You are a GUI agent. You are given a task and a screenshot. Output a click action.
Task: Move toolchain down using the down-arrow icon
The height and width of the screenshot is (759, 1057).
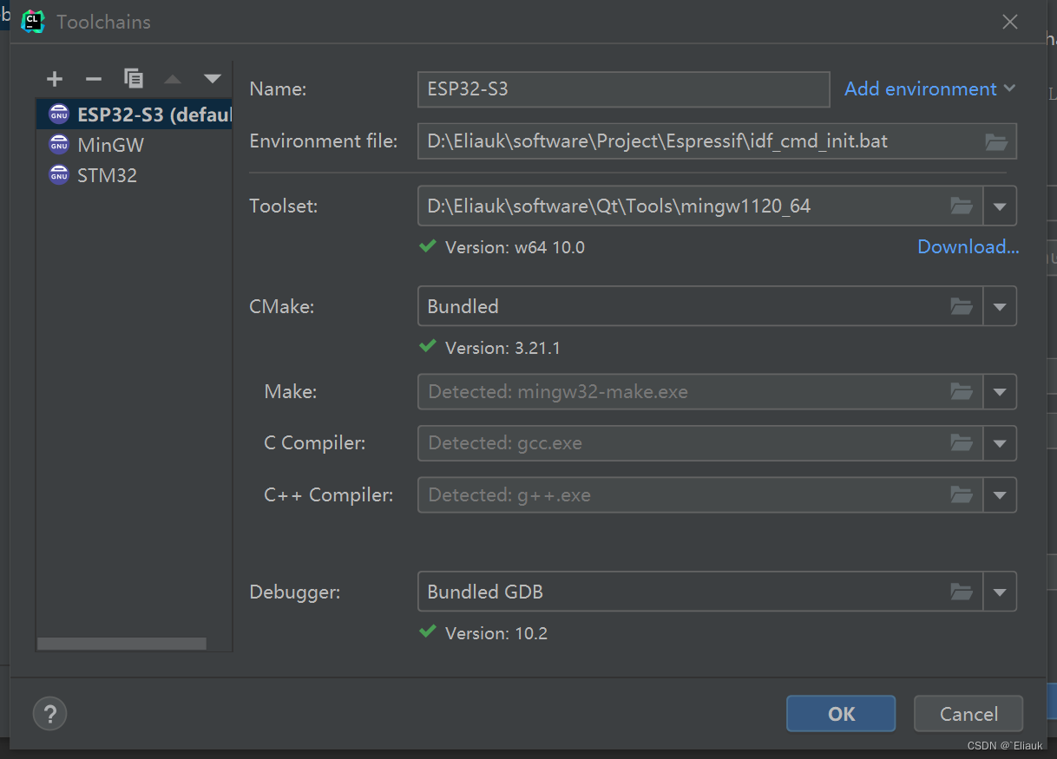(212, 79)
